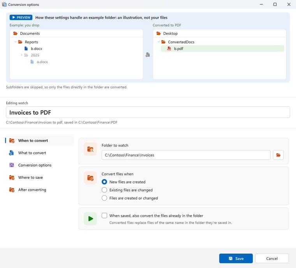This screenshot has width=296, height=268.
Task: Click the floppy disk icon on Save
Action: pyautogui.click(x=231, y=258)
